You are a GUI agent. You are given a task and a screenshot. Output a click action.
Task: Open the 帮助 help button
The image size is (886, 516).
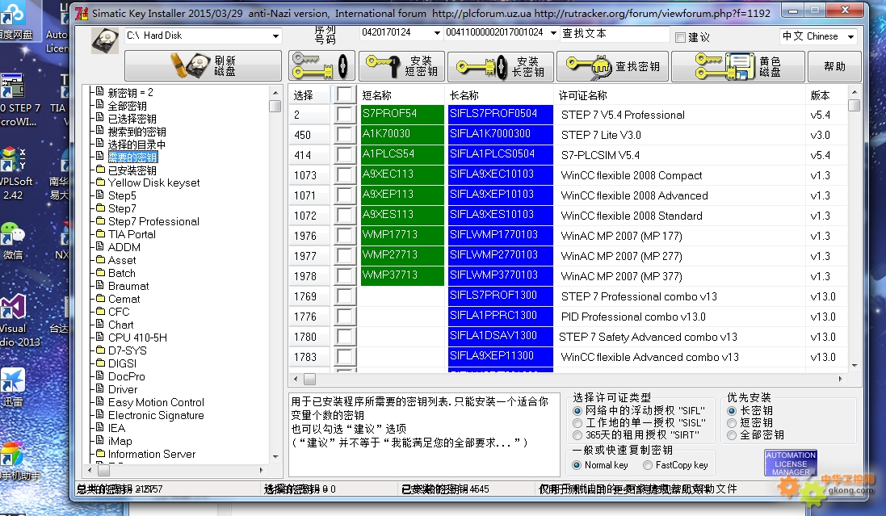[834, 66]
